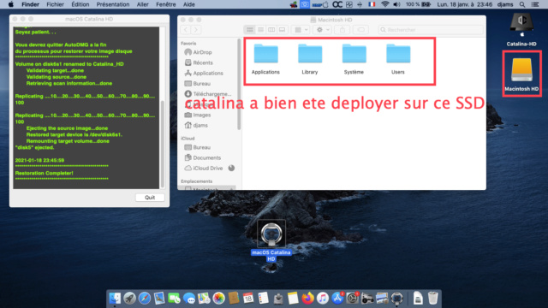Click the Tags button in Finder toolbar
The width and height of the screenshot is (548, 308).
[361, 30]
